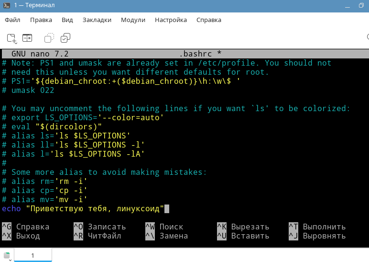The height and width of the screenshot is (262, 369).
Task: Click the ^O Записать nano shortcut
Action: (100, 227)
